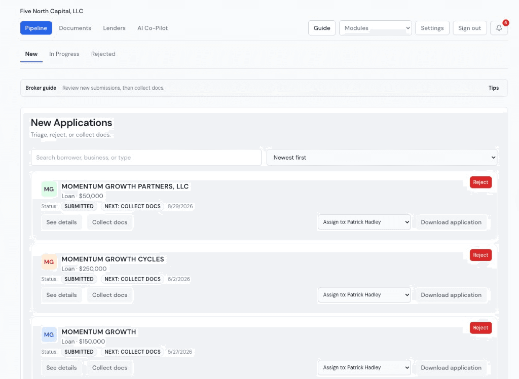Click the New Applications heading

point(71,123)
